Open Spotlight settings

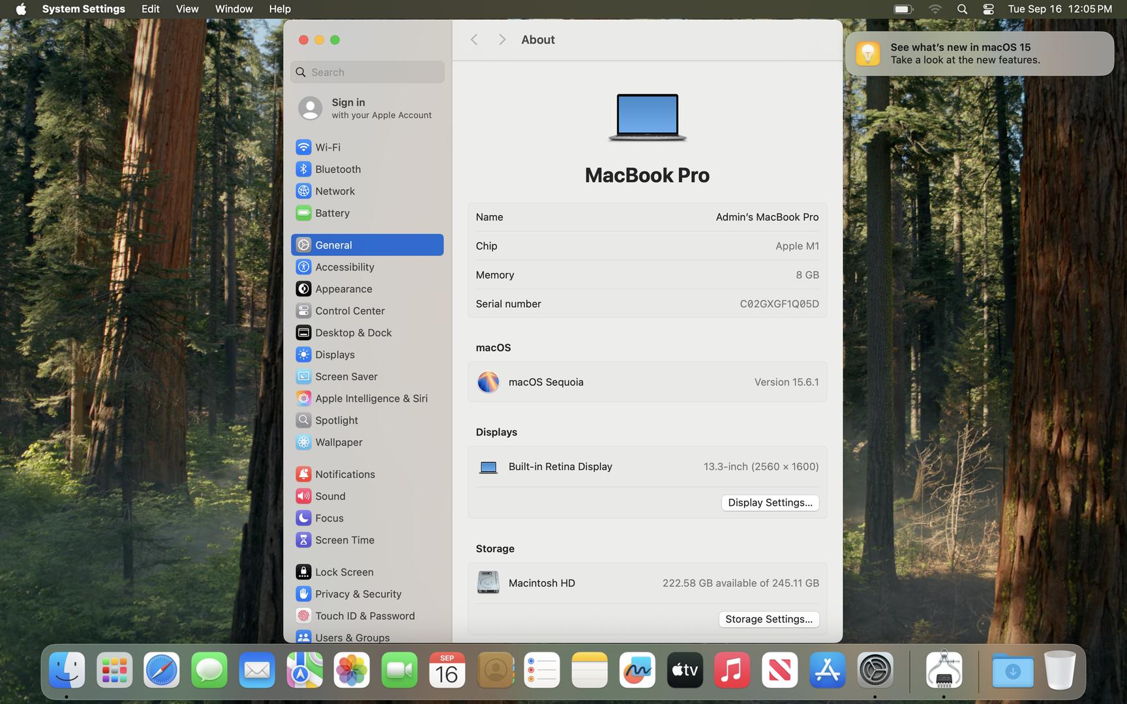point(367,420)
